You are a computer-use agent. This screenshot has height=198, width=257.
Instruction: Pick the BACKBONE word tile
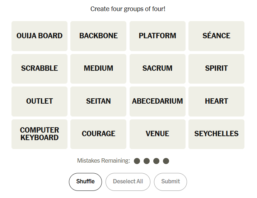pos(98,36)
